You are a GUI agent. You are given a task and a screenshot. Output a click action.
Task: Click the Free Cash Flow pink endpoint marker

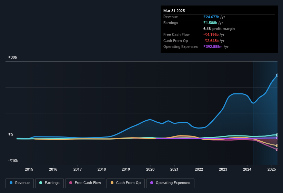(x=277, y=150)
